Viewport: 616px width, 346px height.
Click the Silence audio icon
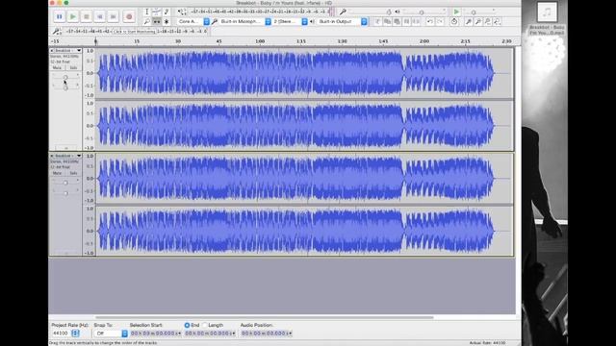416,21
